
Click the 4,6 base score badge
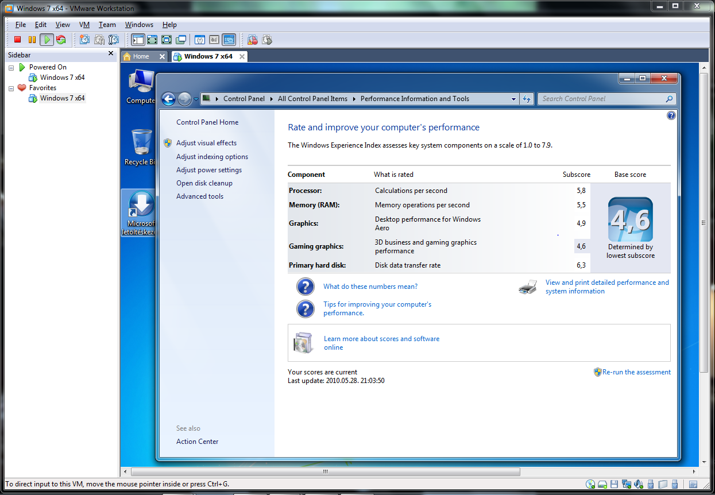pyautogui.click(x=631, y=219)
